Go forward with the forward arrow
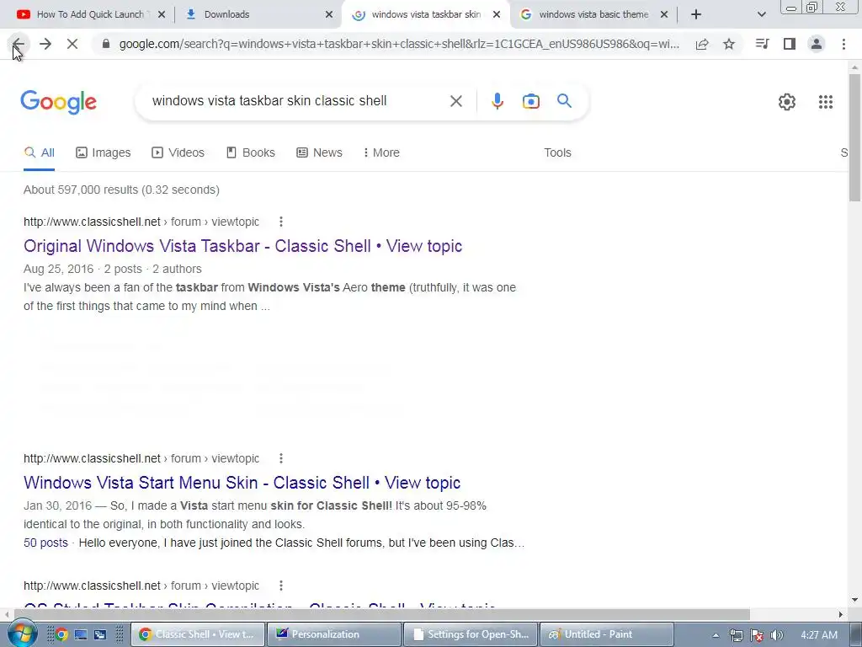Image resolution: width=862 pixels, height=647 pixels. click(x=45, y=44)
